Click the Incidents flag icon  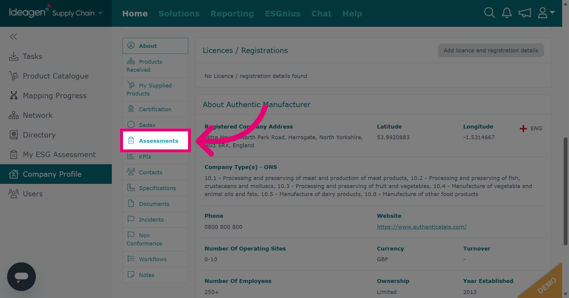point(131,219)
